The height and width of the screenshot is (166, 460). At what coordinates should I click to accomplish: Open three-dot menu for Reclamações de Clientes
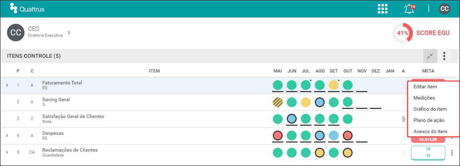(452, 153)
